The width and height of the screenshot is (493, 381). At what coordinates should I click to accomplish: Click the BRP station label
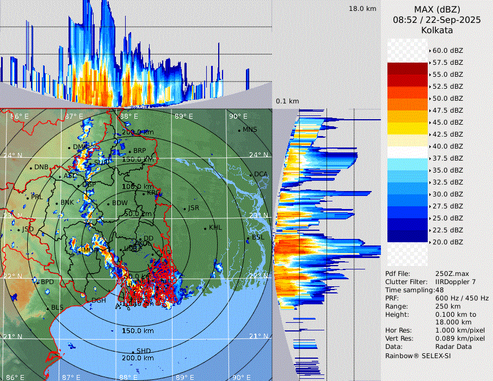point(140,151)
